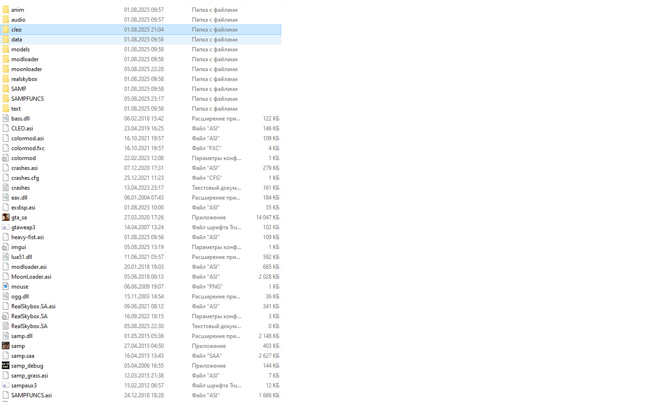The height and width of the screenshot is (402, 651).
Task: Click the Файл "CFG" type cell
Action: [207, 178]
